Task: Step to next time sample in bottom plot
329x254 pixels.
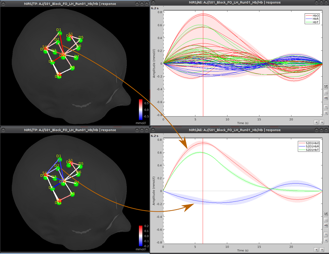Action: pos(322,249)
